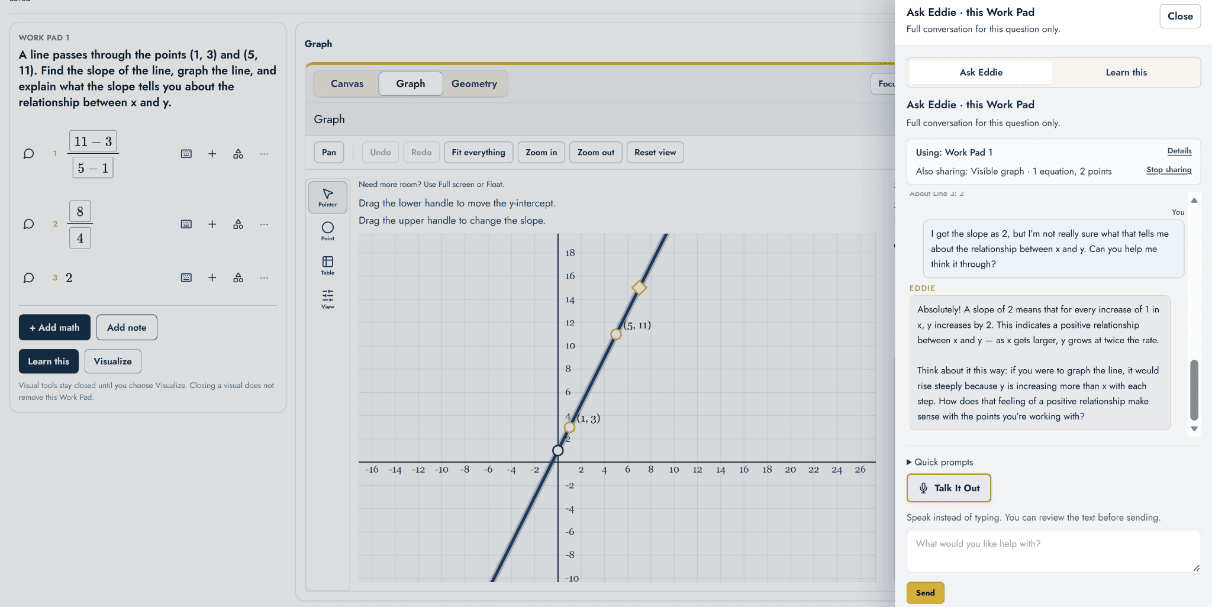Click the comment bubble icon for line 1

28,154
